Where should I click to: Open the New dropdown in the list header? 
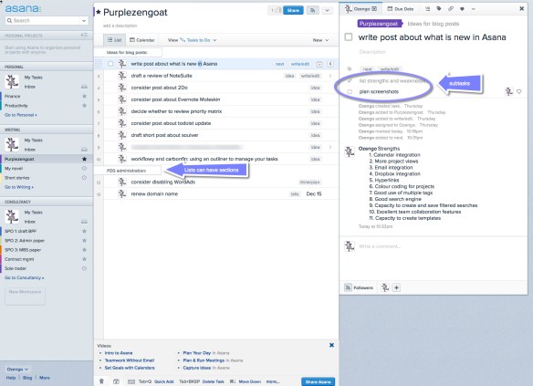[320, 40]
